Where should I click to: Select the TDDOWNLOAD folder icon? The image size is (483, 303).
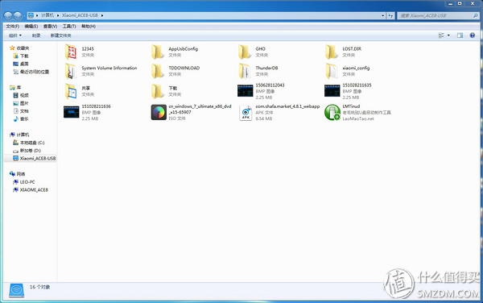[158, 71]
